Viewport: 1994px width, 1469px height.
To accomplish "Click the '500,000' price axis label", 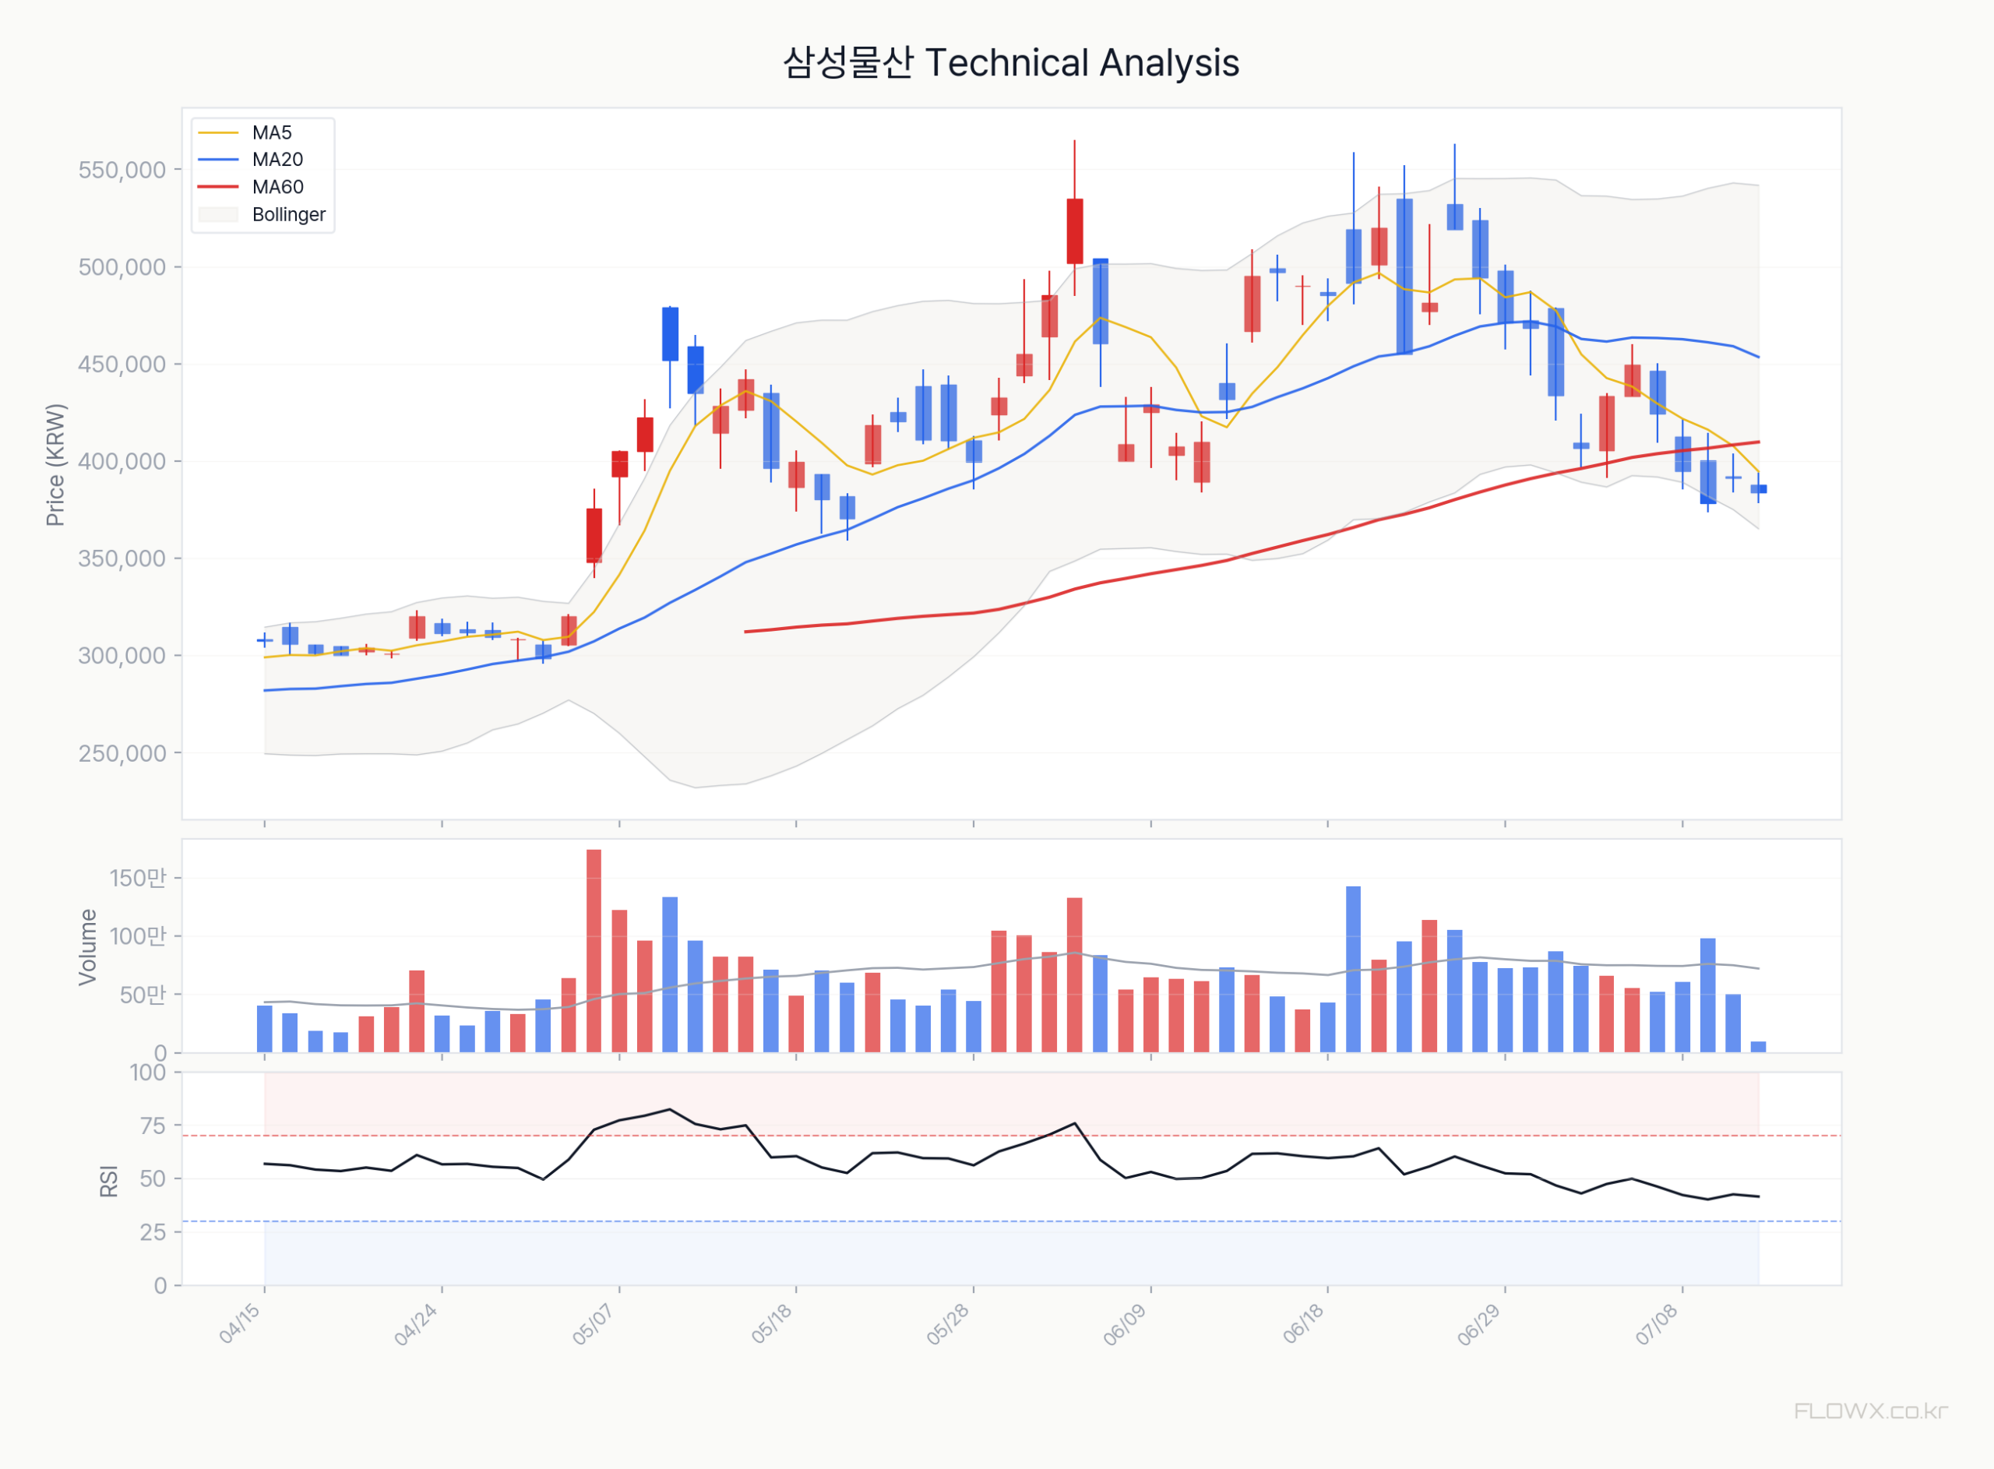I will 123,266.
